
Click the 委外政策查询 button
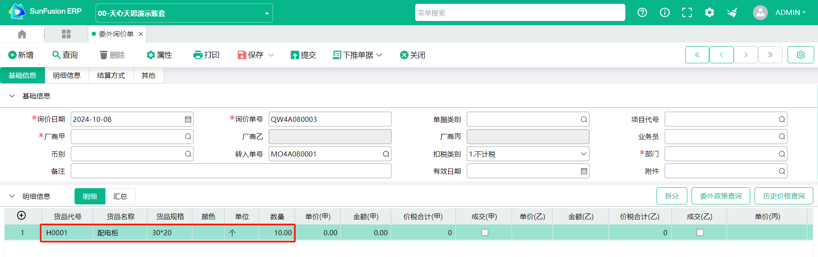pos(721,196)
